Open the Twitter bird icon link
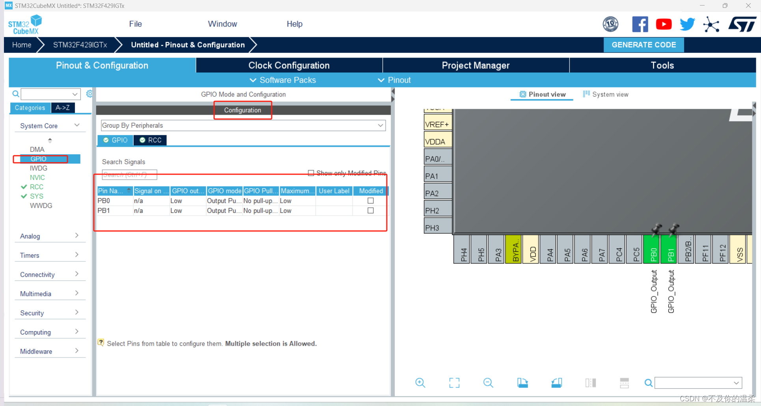 pyautogui.click(x=687, y=24)
